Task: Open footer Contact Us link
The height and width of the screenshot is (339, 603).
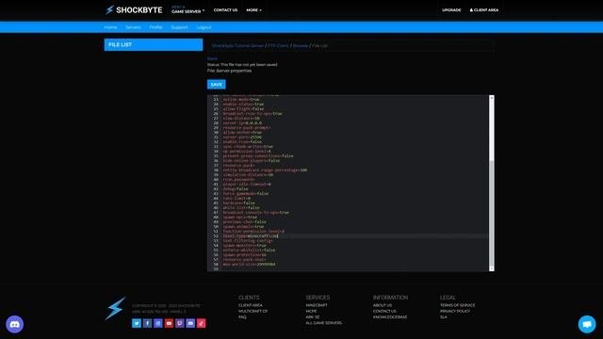Action: click(x=384, y=311)
